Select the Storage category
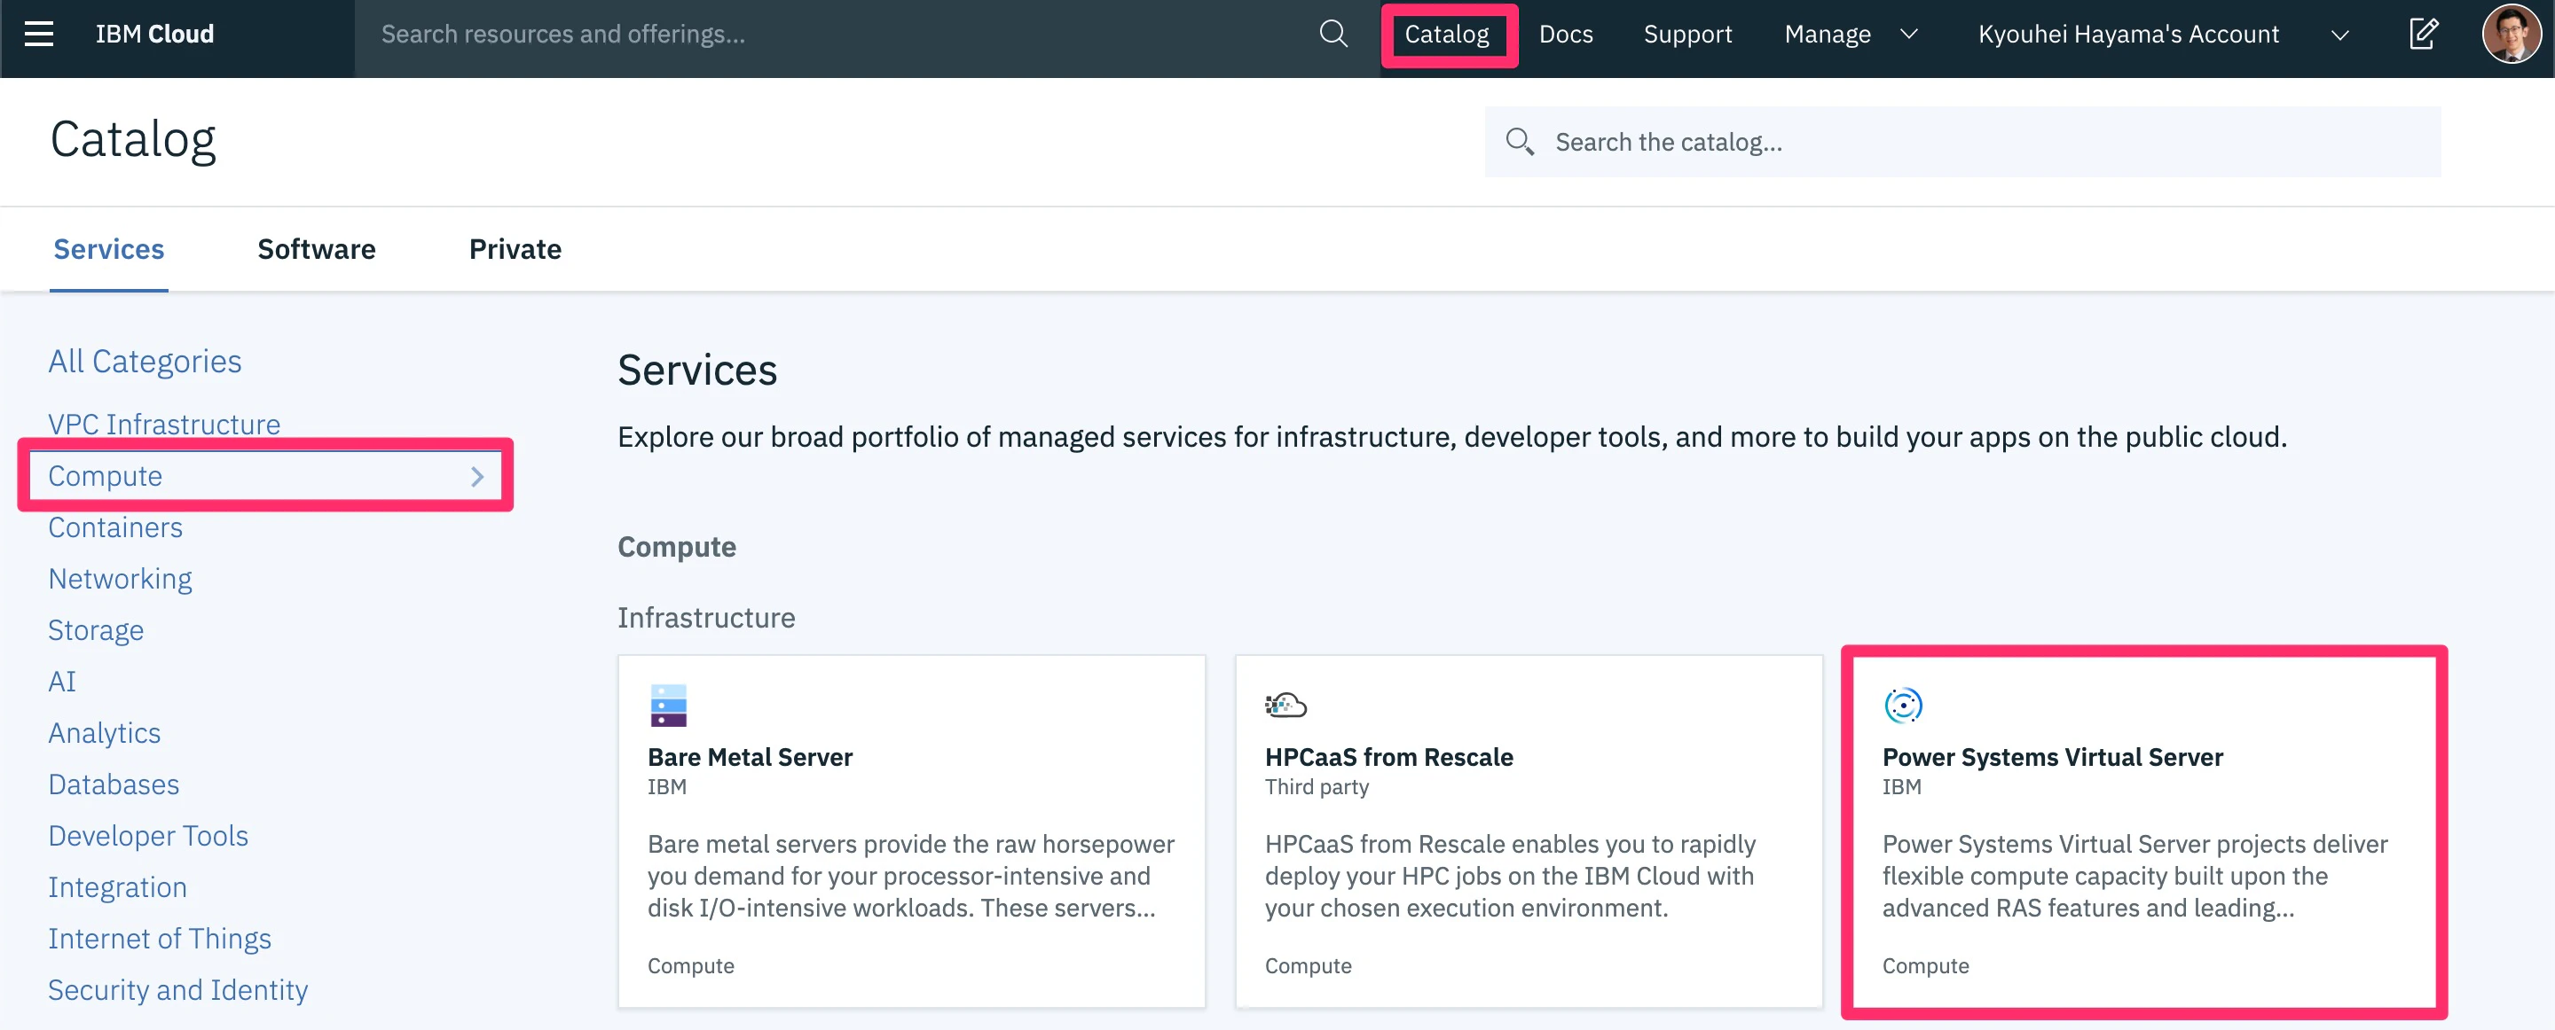 click(96, 630)
